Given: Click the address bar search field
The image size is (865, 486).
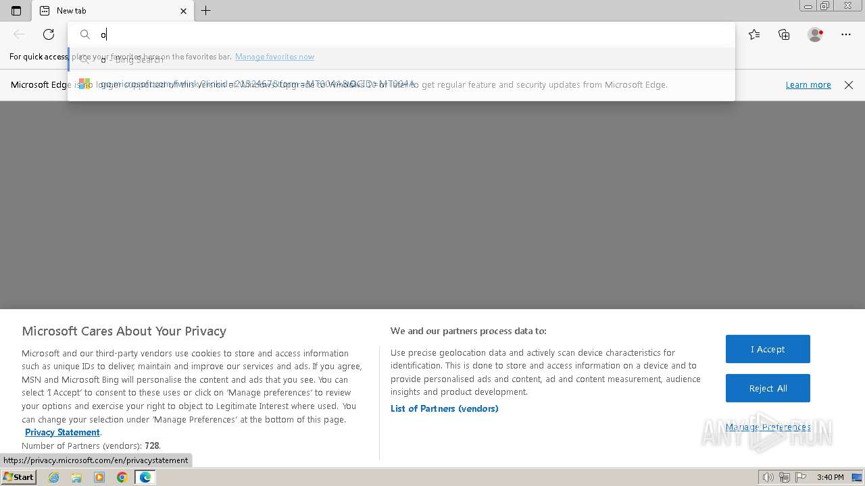Looking at the screenshot, I should tap(401, 34).
